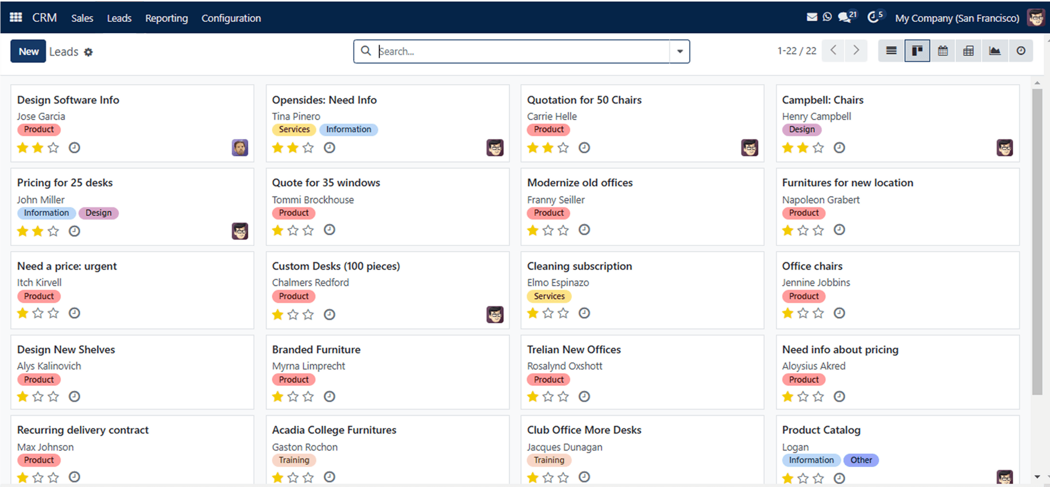Viewport: 1050px width, 487px height.
Task: Switch to calendar view
Action: click(943, 51)
